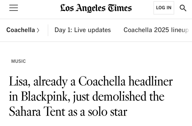Sign in using the header login box
192x126 pixels.
click(164, 8)
